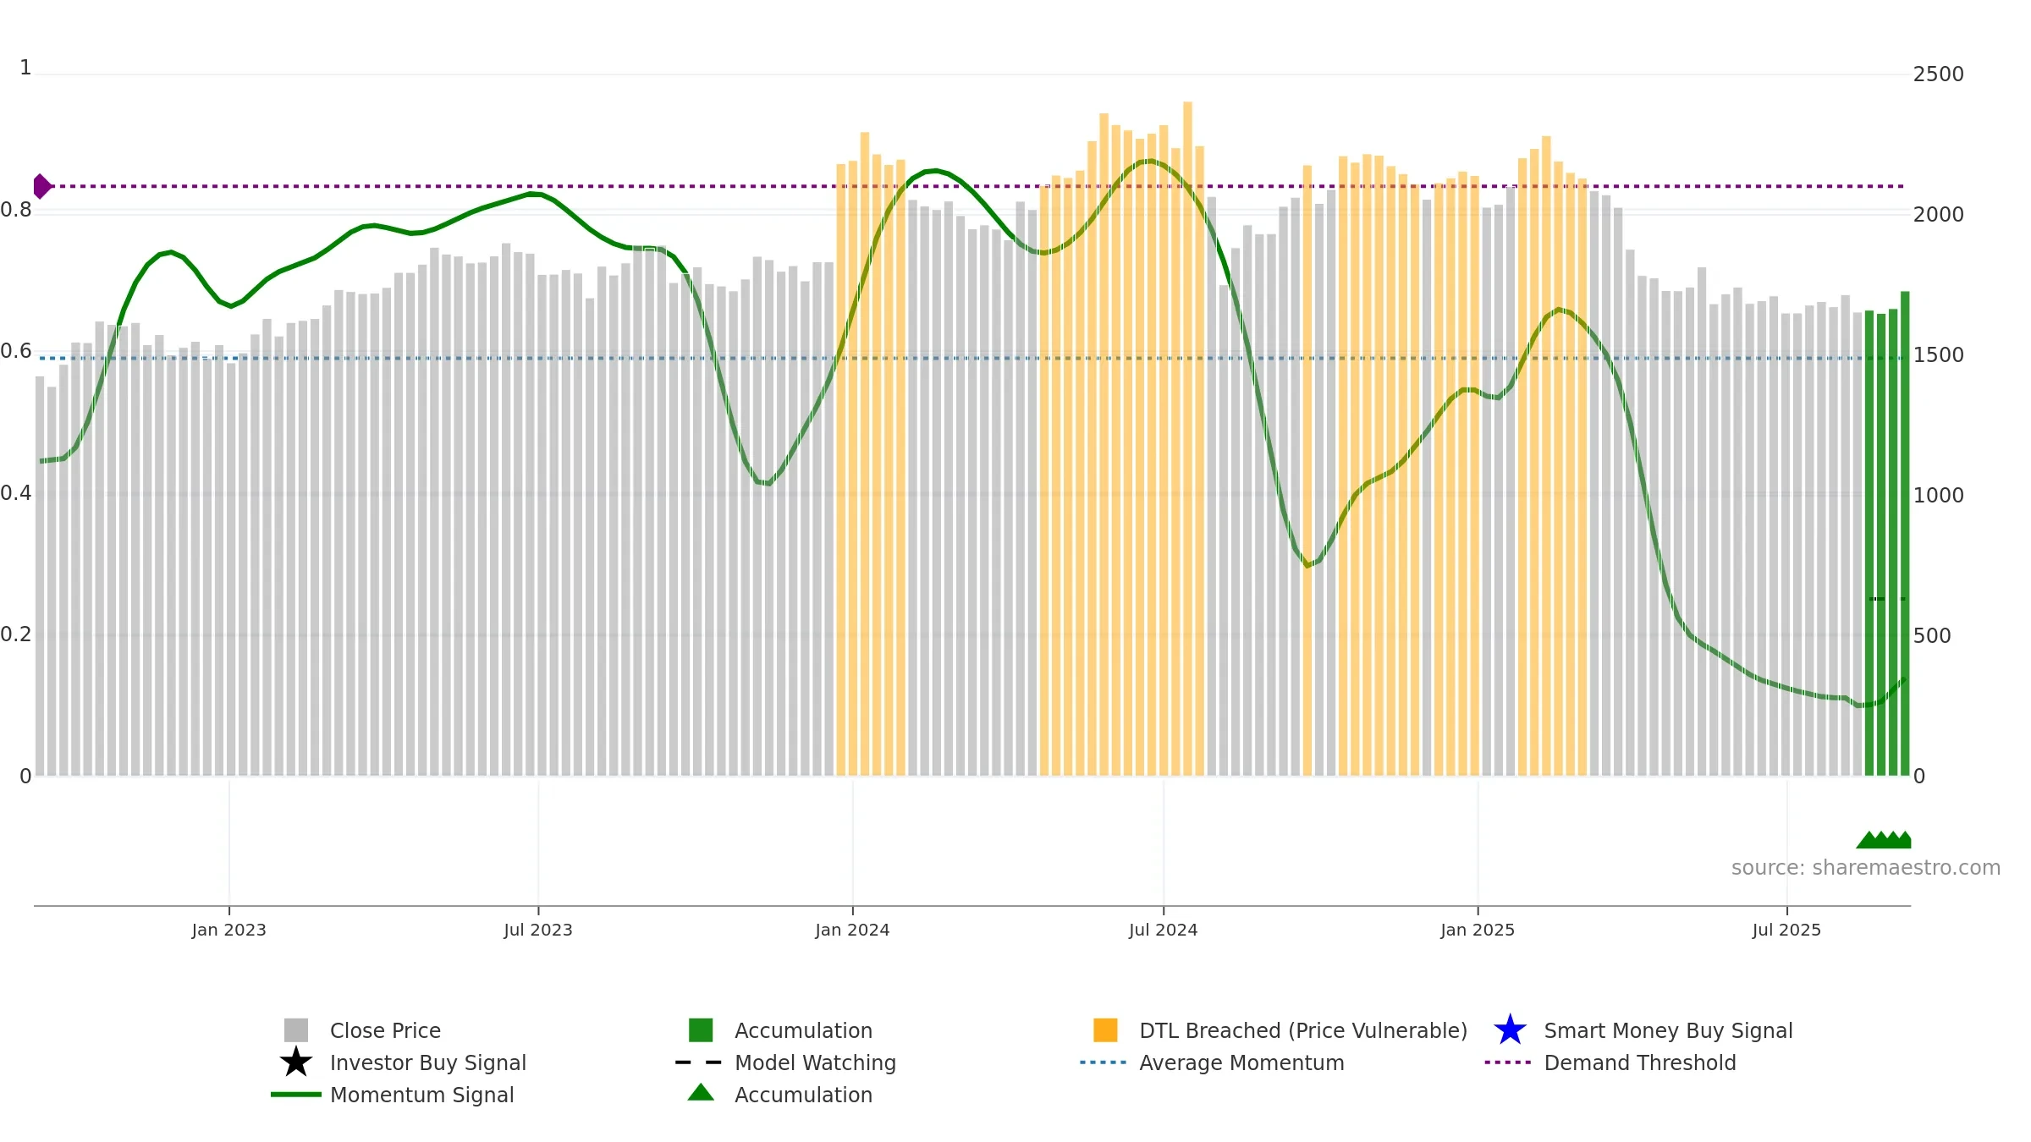Click the purple Demand Threshold legend icon

[x=1508, y=1062]
